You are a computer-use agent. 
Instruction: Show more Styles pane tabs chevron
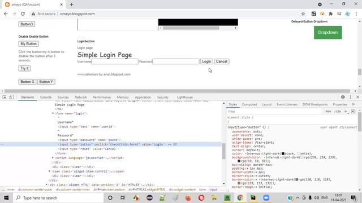pos(353,104)
